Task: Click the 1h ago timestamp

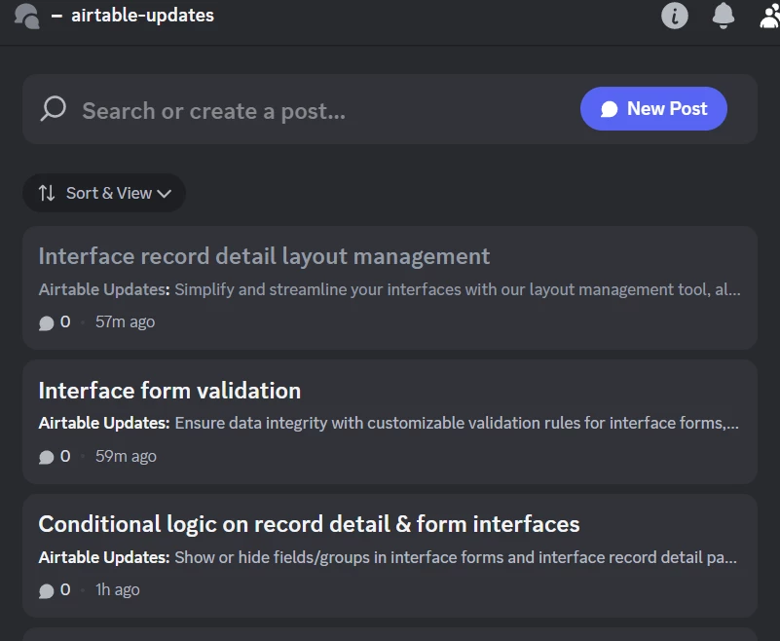Action: click(118, 589)
